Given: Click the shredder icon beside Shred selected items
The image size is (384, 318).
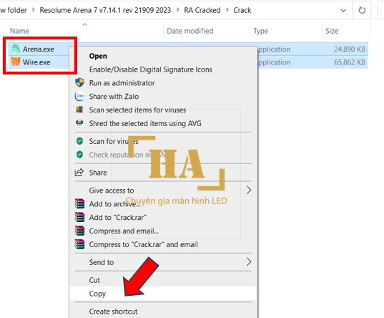Looking at the screenshot, I should coord(79,122).
